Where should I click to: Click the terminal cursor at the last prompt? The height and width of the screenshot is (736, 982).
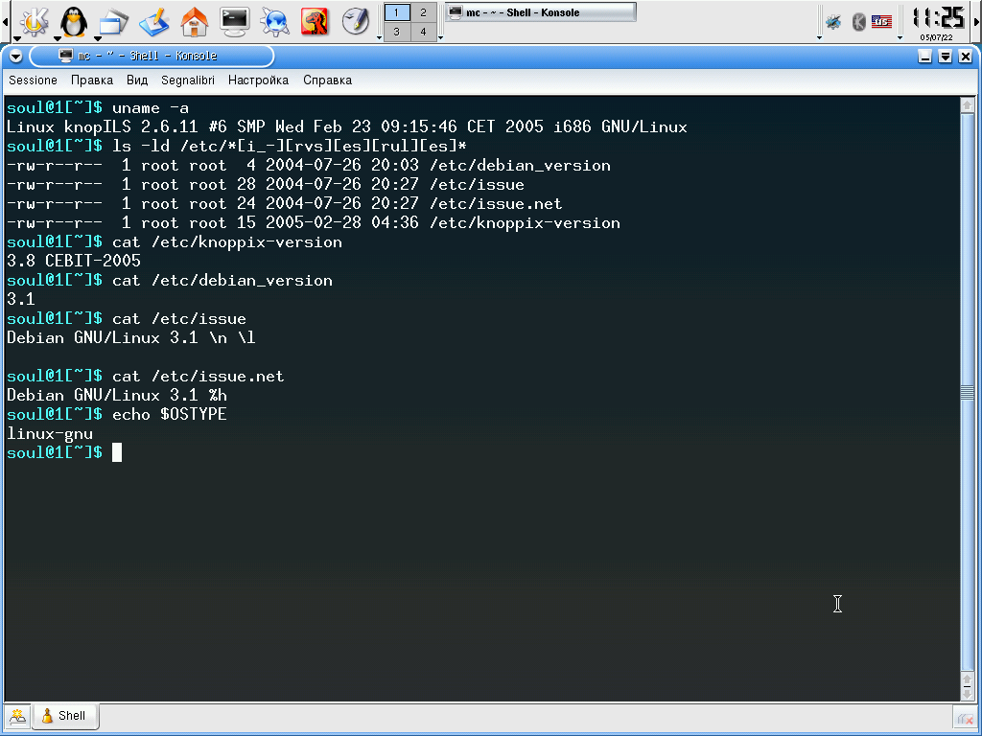click(x=117, y=452)
